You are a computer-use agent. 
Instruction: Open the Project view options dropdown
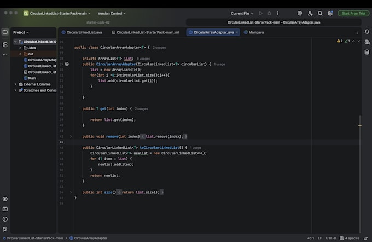[x=21, y=32]
